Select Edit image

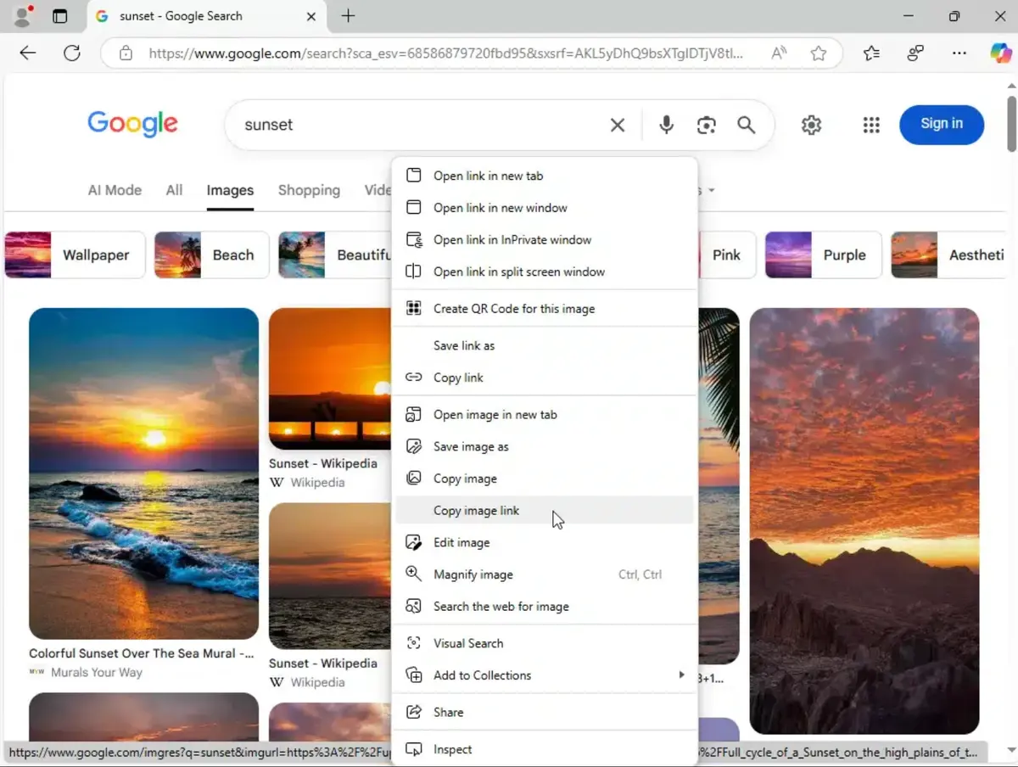pyautogui.click(x=545, y=542)
